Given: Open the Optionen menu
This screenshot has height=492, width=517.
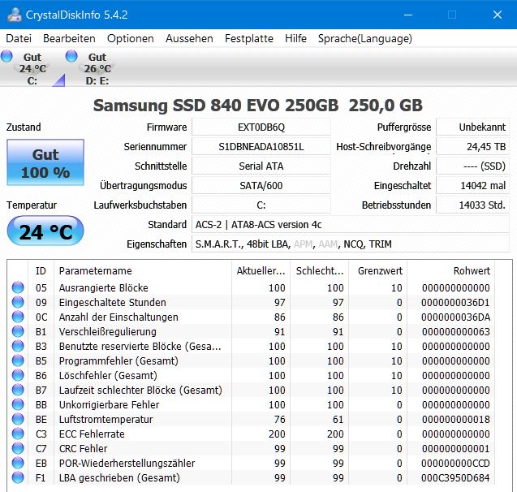Looking at the screenshot, I should [x=130, y=39].
